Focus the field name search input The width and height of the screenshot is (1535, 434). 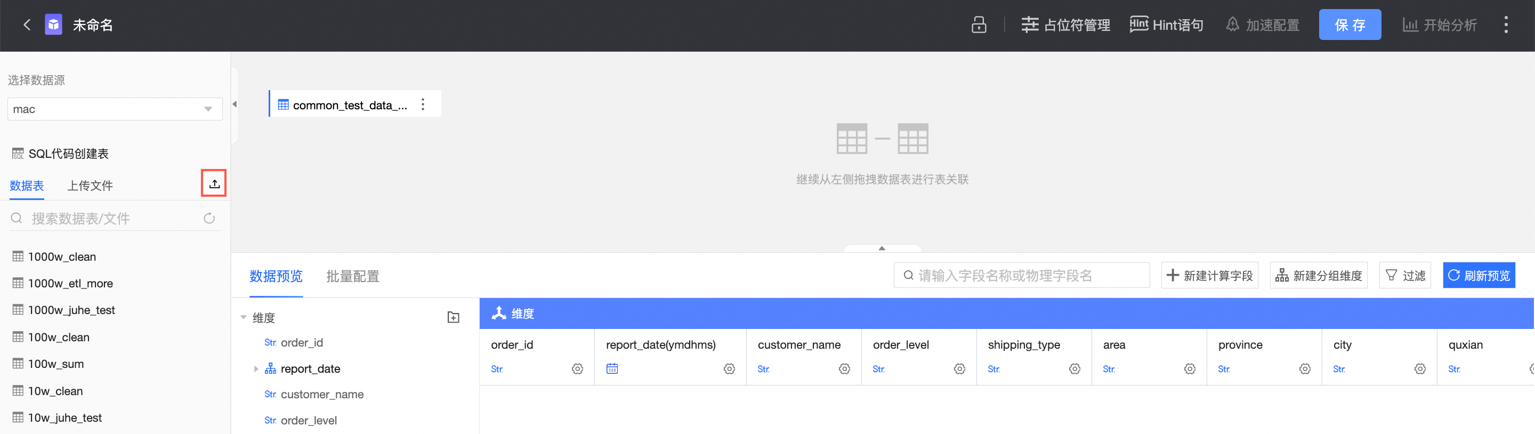[x=1021, y=276]
